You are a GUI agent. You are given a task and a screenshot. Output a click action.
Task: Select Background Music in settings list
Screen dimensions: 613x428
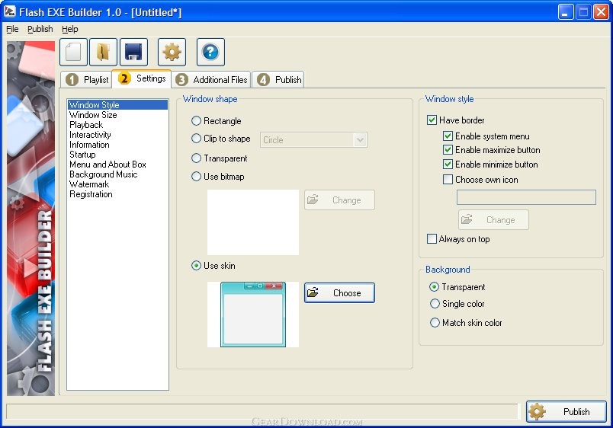point(103,174)
